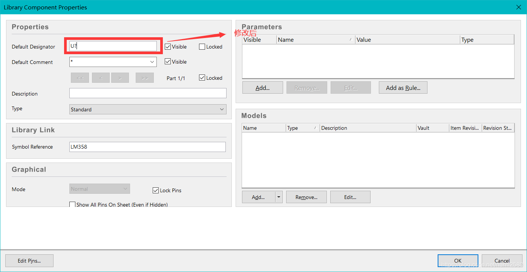Sort models by Type column header

303,128
